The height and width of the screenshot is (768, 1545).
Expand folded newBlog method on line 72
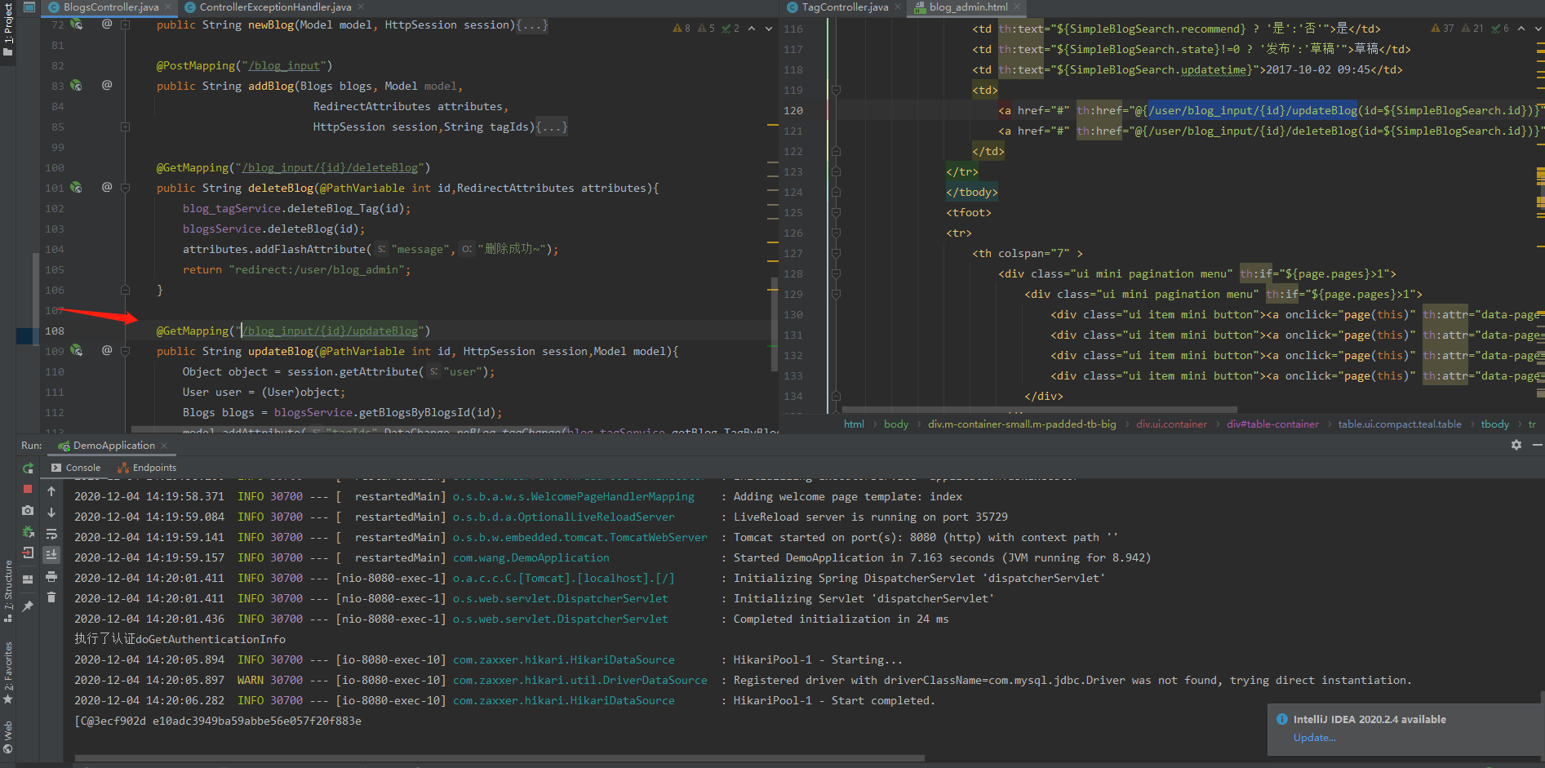click(x=125, y=24)
